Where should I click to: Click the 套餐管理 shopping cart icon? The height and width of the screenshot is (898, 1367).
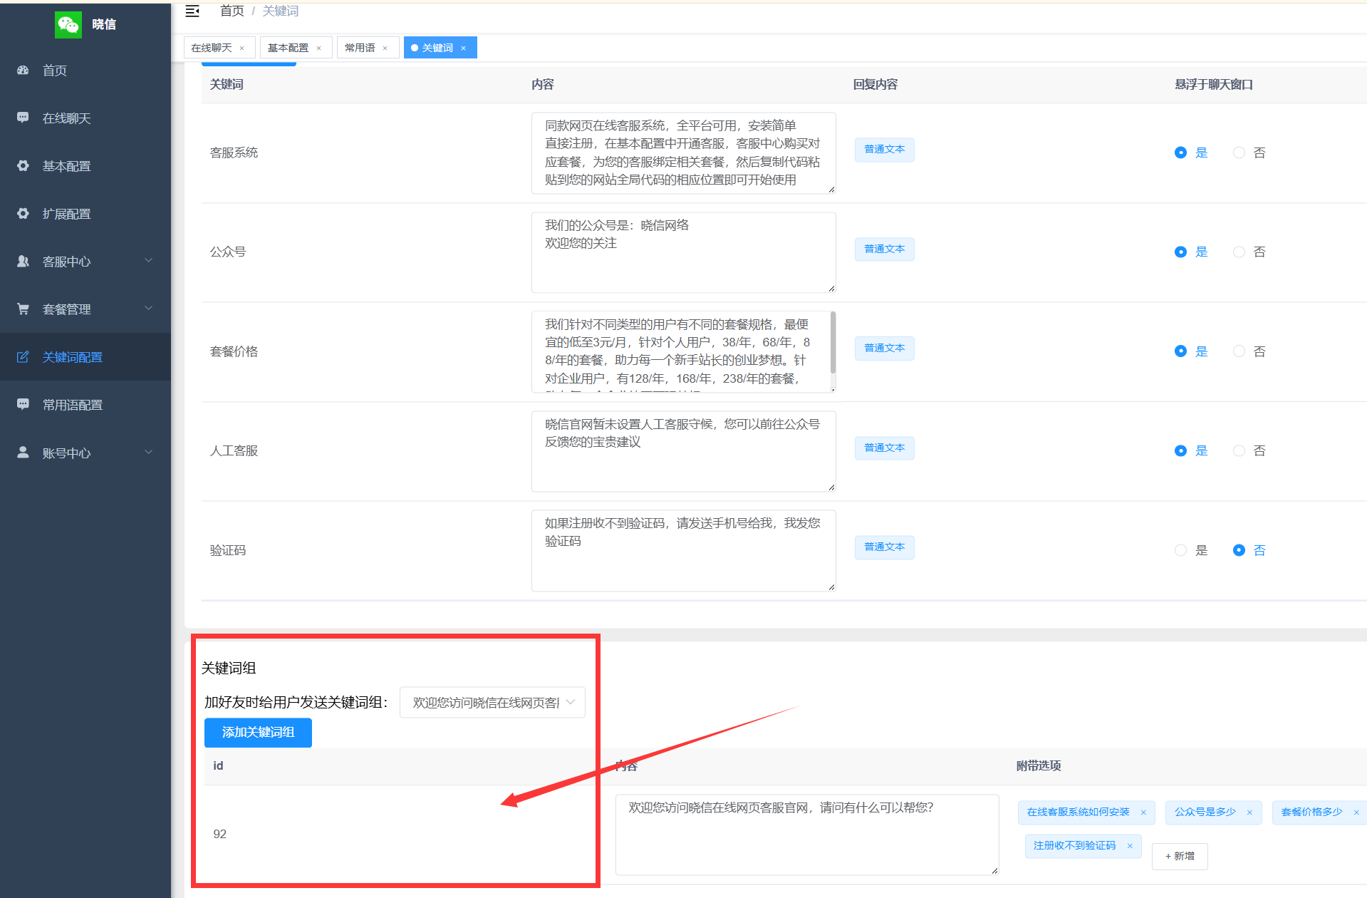(x=23, y=309)
